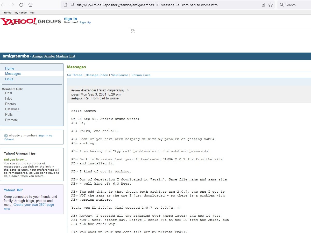This screenshot has height=233, width=311.
Task: Bookmark this page with star icon
Action: (271, 5)
